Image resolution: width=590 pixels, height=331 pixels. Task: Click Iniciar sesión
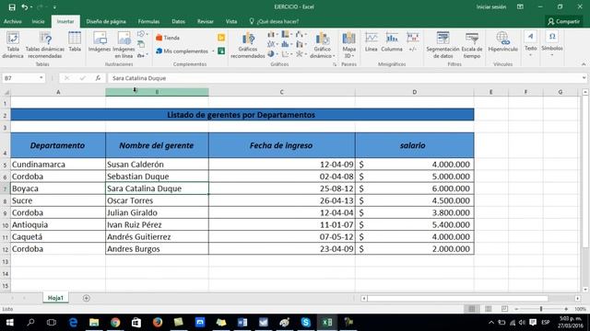(491, 7)
